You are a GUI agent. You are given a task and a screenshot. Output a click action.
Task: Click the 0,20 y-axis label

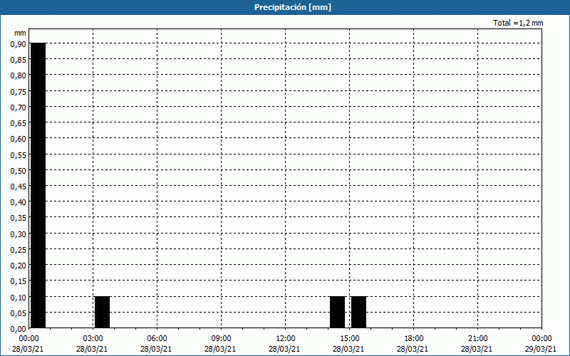click(x=19, y=266)
